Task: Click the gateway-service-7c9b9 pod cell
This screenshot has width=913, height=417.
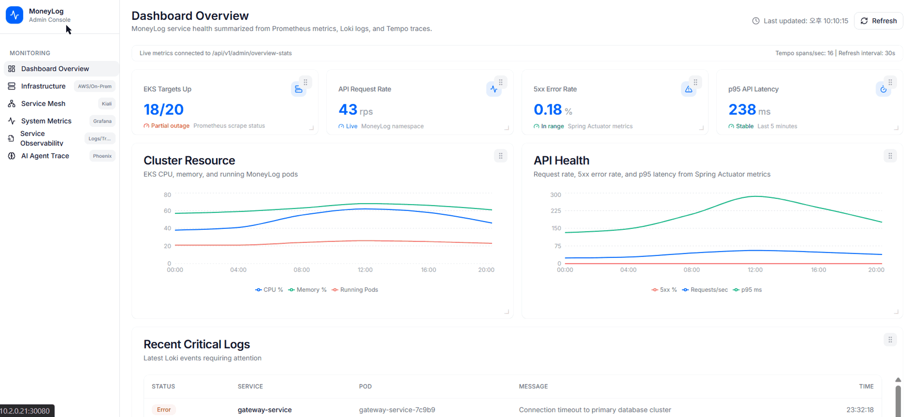Action: tap(397, 410)
